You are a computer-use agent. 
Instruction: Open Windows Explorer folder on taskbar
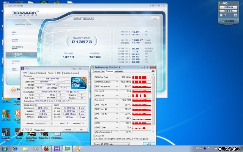[x=25, y=149]
